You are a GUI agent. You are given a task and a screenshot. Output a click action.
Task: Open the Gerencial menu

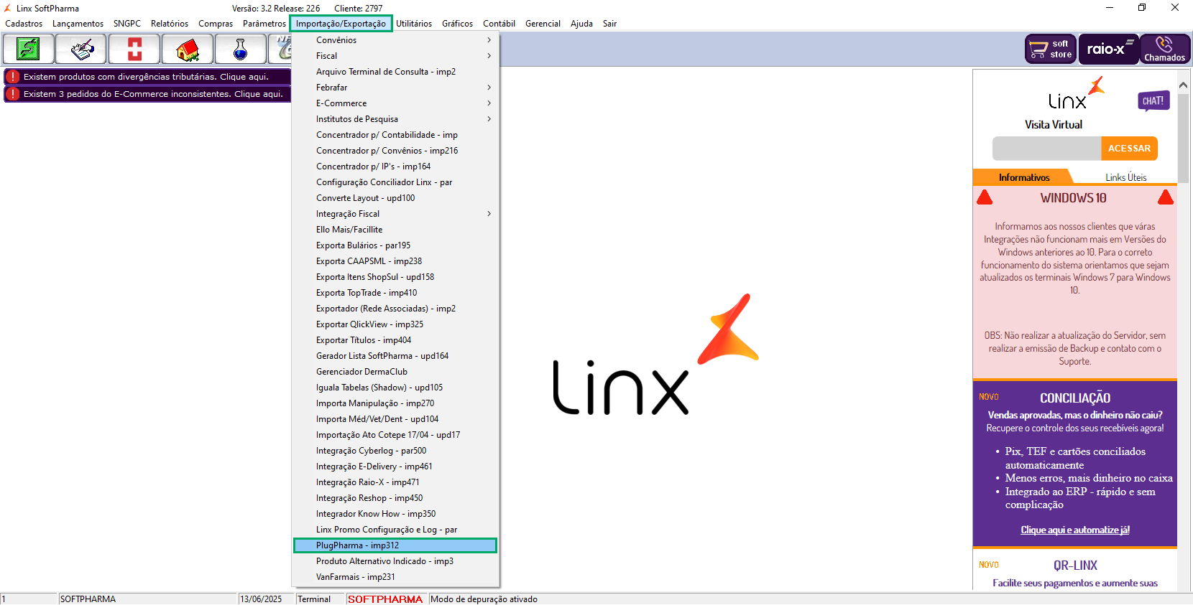[543, 24]
